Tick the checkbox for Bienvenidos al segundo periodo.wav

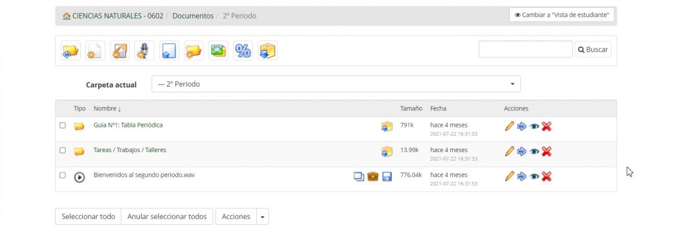(63, 175)
